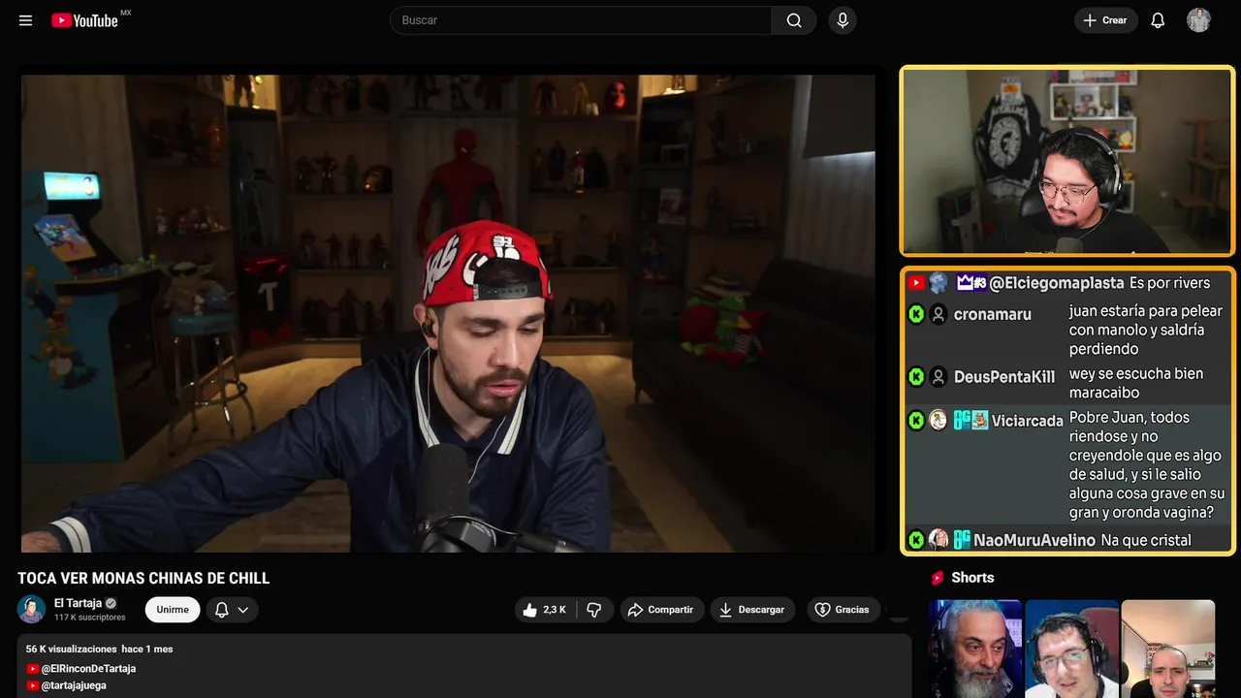
Task: Dislike the video with thumbs down
Action: click(594, 610)
